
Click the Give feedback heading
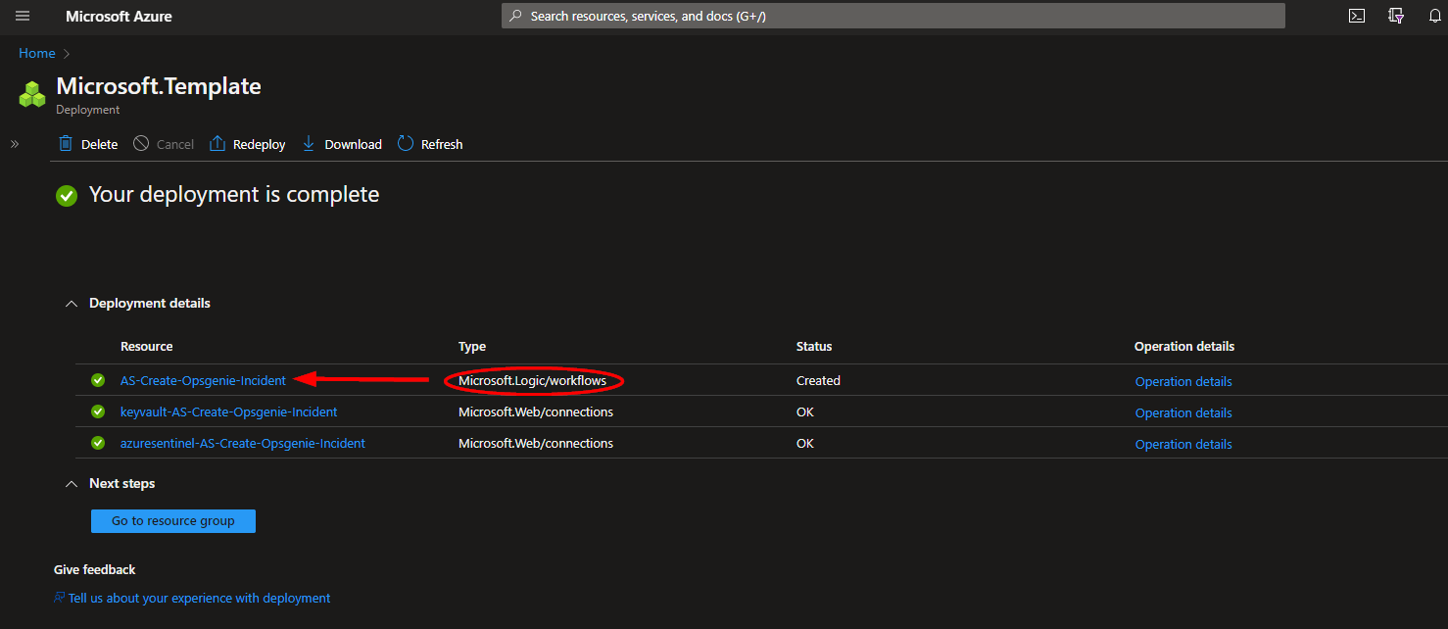click(x=95, y=570)
